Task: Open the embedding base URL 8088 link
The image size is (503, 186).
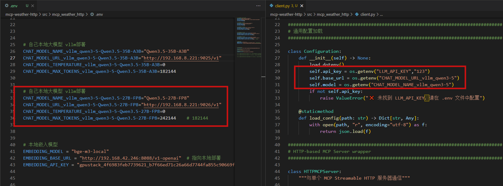Action: [x=130, y=158]
